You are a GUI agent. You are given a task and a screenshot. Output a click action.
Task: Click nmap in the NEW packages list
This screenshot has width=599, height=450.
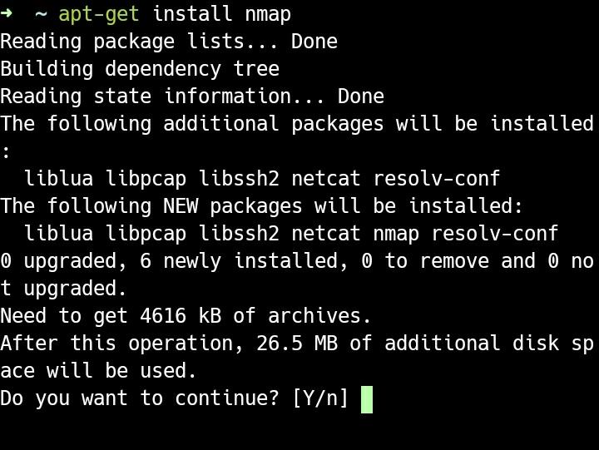[396, 235]
